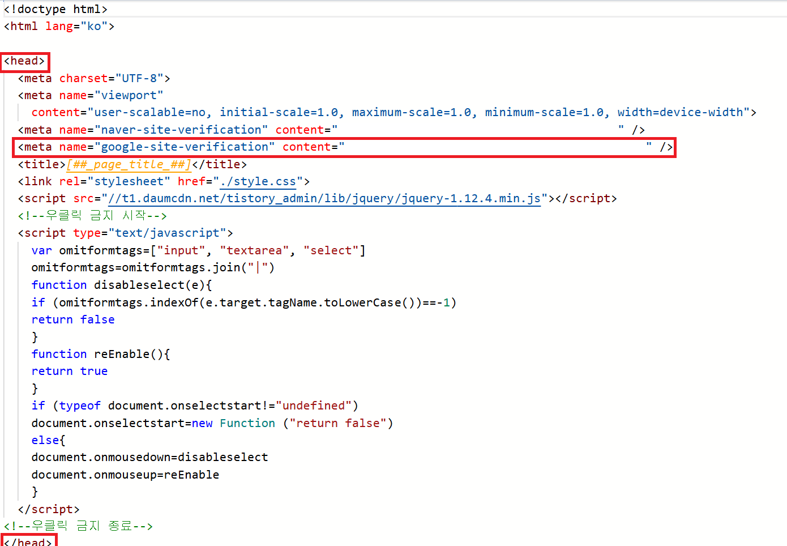
Task: Open the jquery-1.12.4.min.js script URL
Action: point(324,199)
